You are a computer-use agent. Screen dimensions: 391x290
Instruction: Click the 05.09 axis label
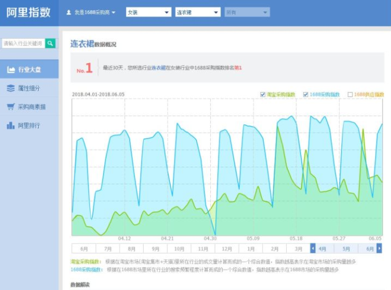coord(253,238)
